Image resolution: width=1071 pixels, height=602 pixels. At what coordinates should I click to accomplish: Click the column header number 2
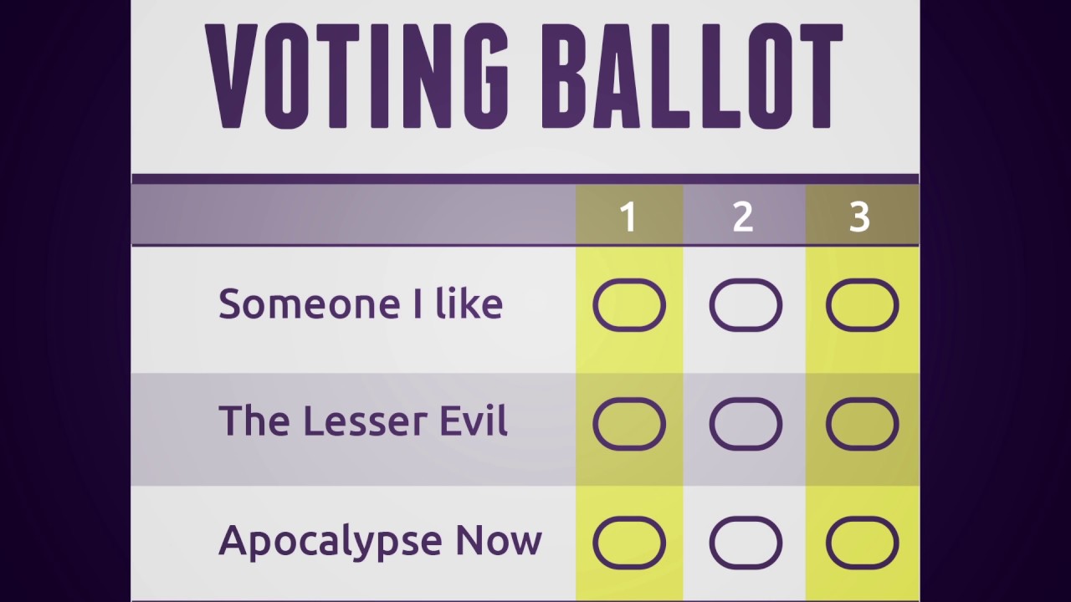[x=743, y=217]
